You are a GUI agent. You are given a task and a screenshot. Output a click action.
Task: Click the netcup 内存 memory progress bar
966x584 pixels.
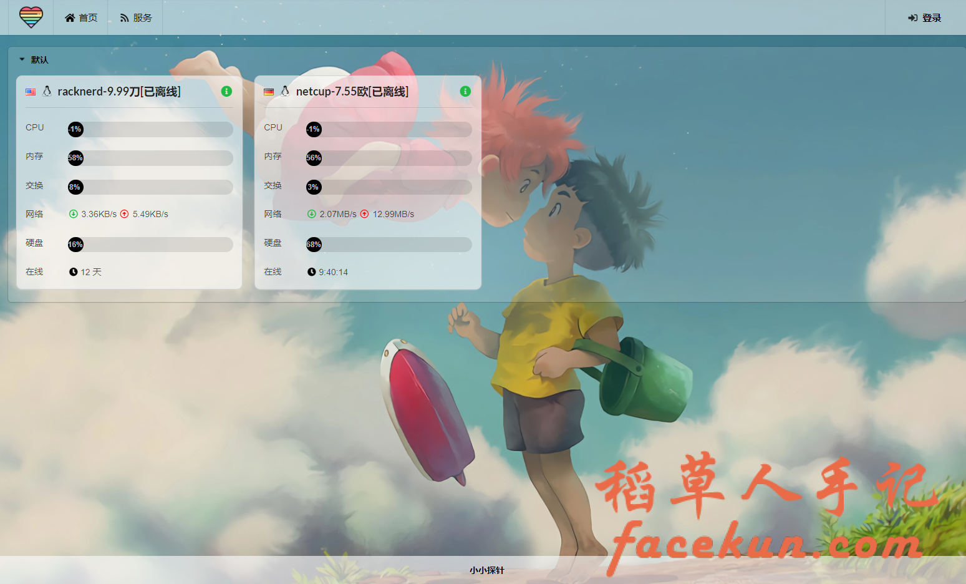click(x=389, y=158)
